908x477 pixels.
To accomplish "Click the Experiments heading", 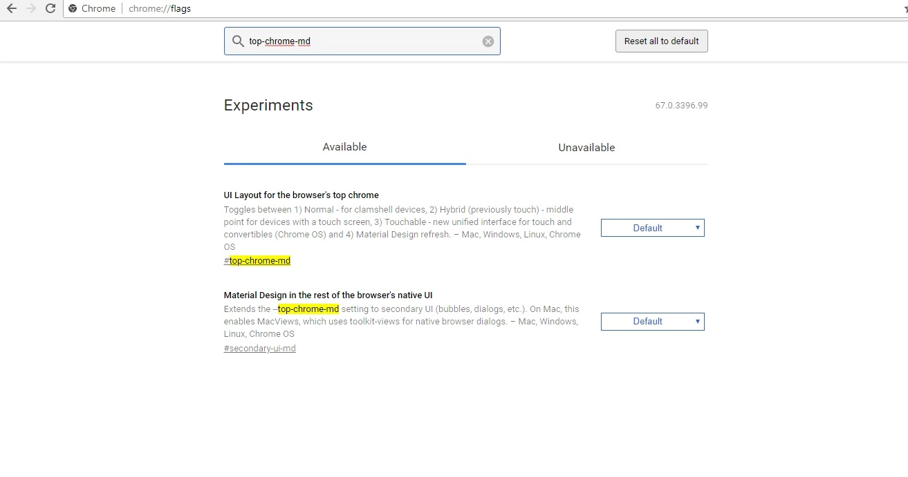I will (268, 106).
